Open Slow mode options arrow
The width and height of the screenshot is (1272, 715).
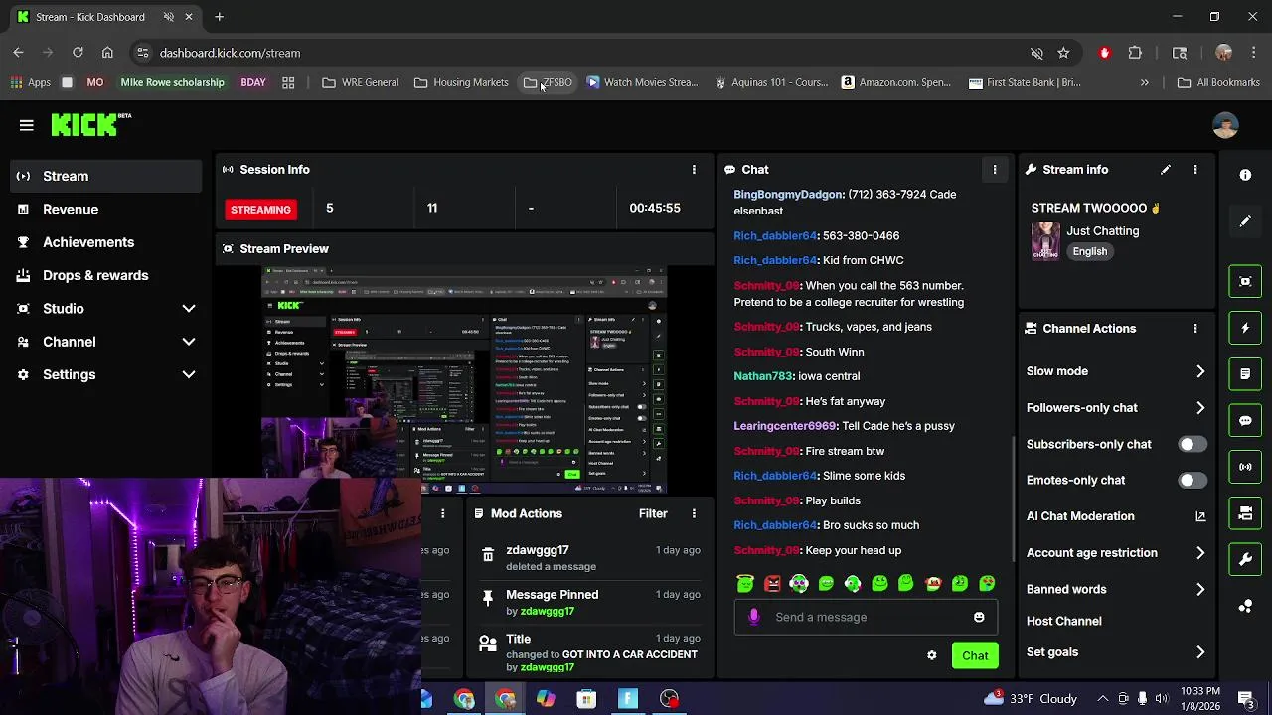tap(1200, 371)
